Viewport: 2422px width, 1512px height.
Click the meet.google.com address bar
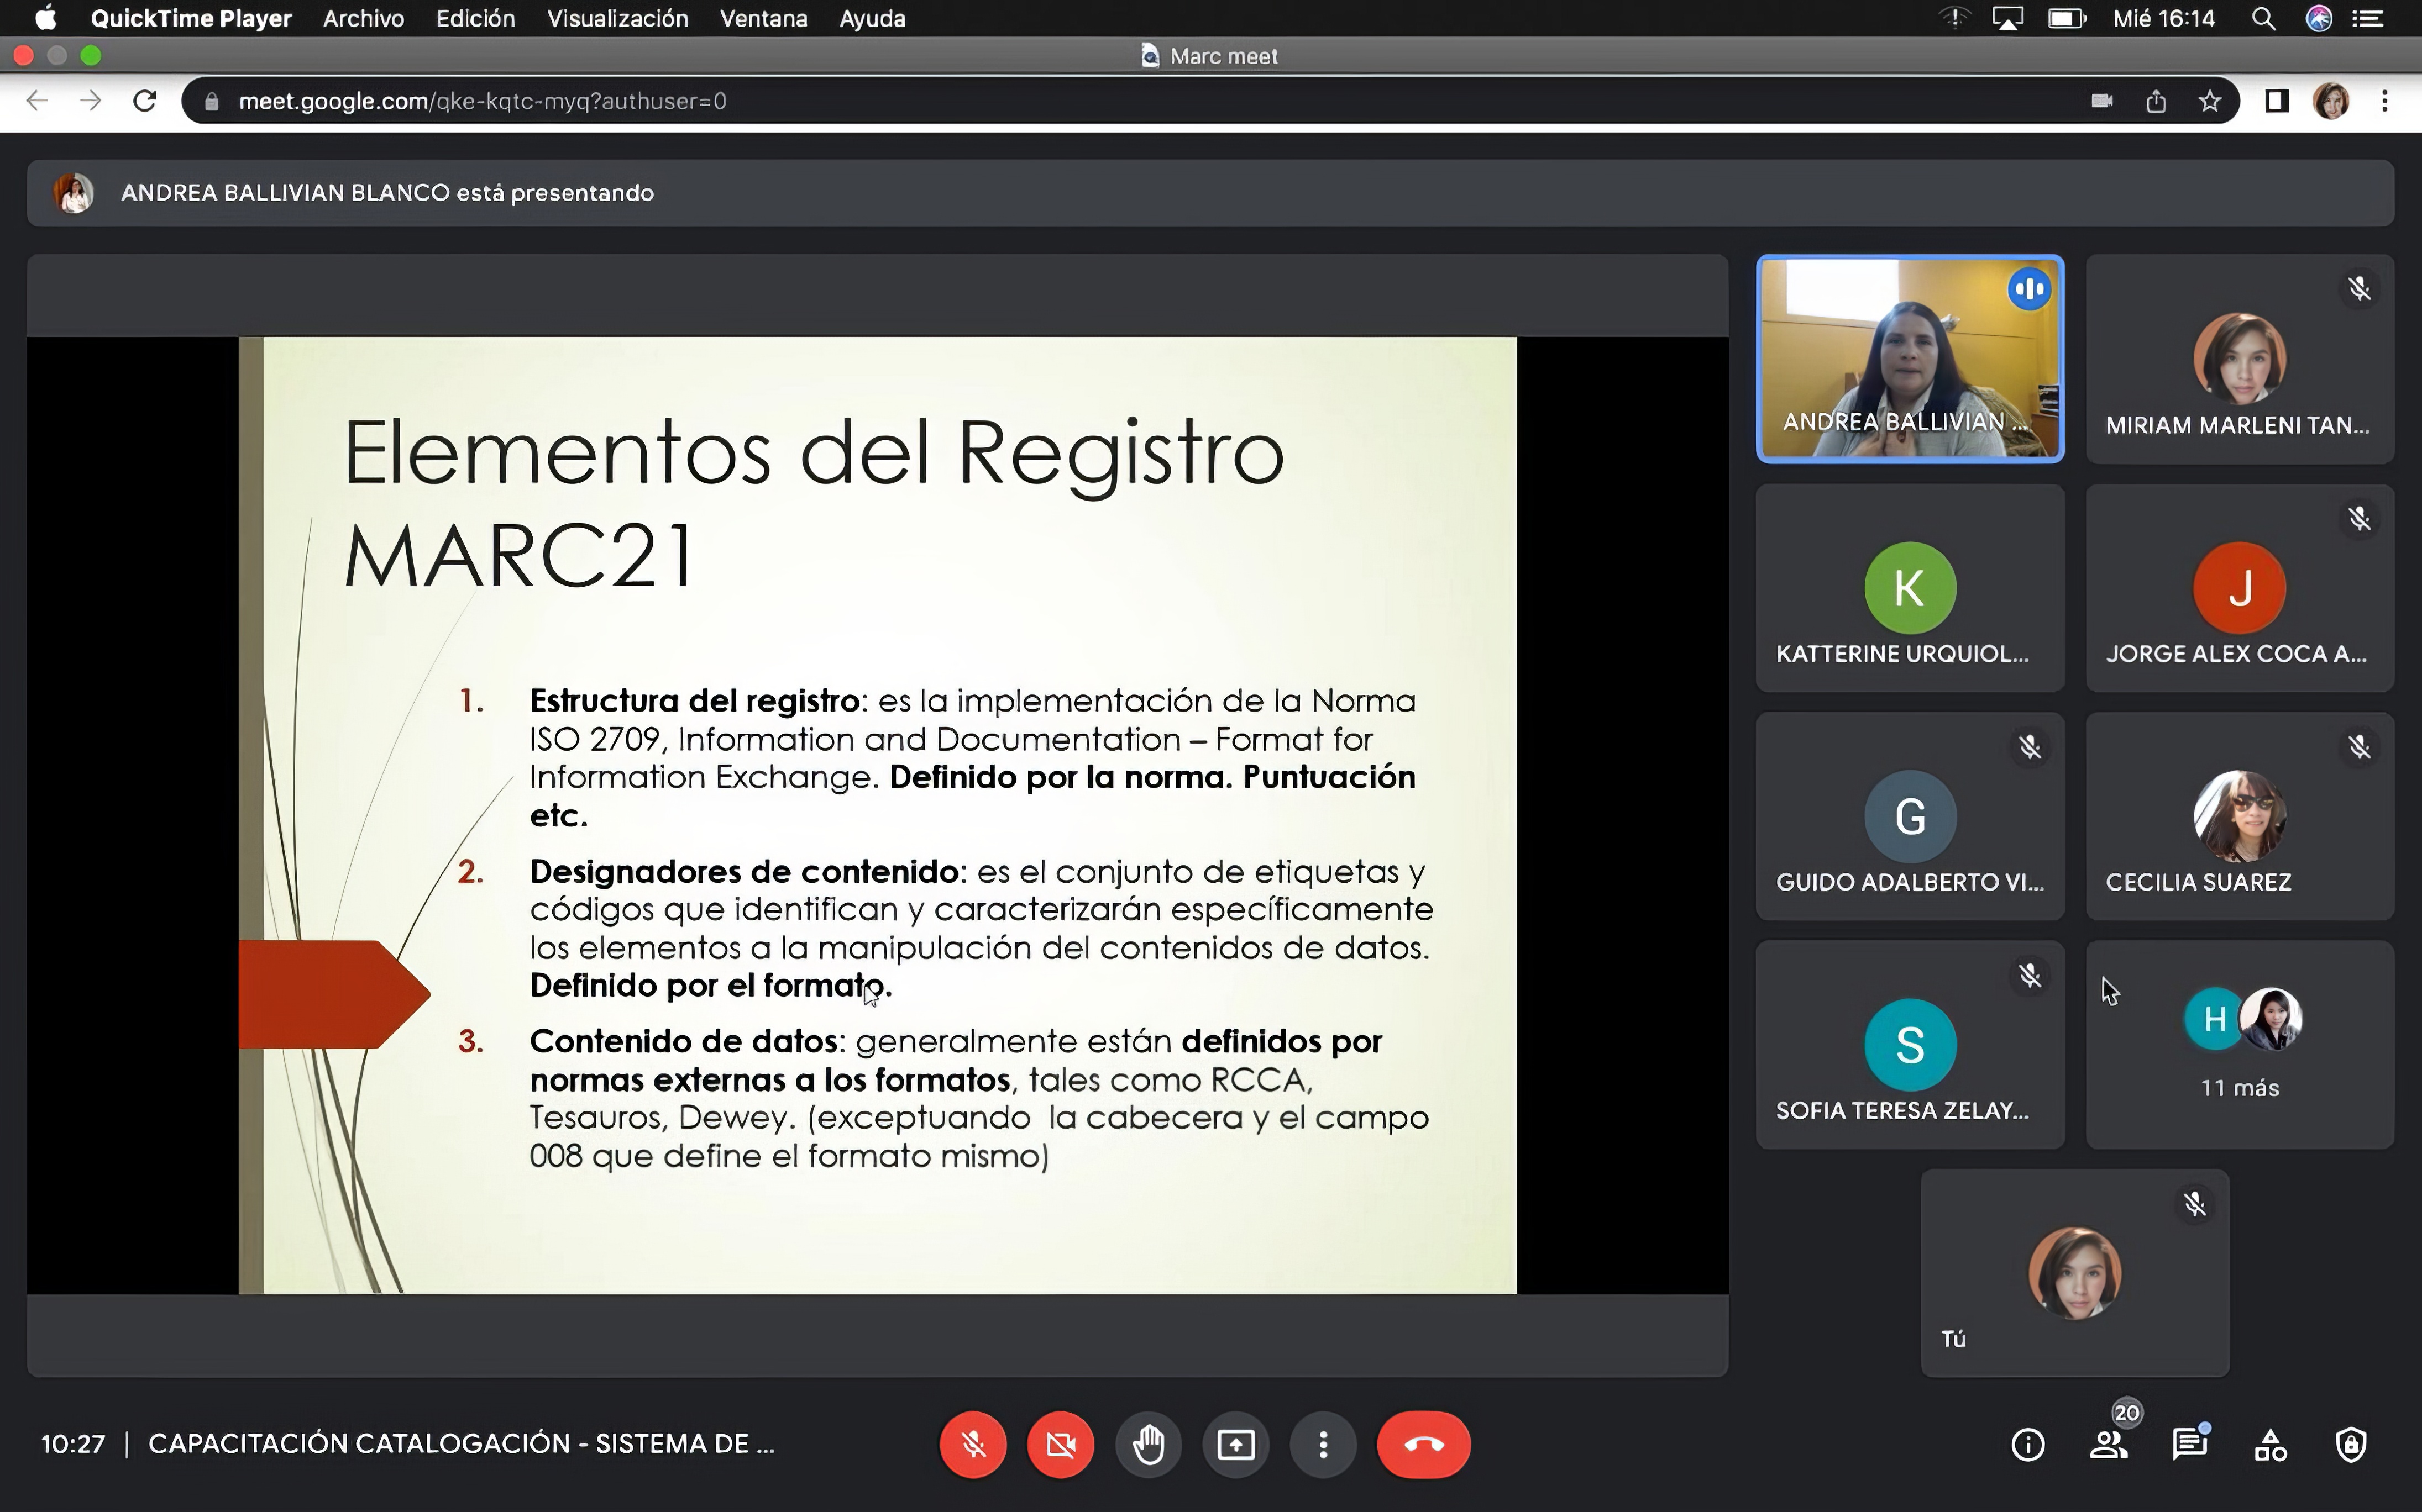(1100, 101)
